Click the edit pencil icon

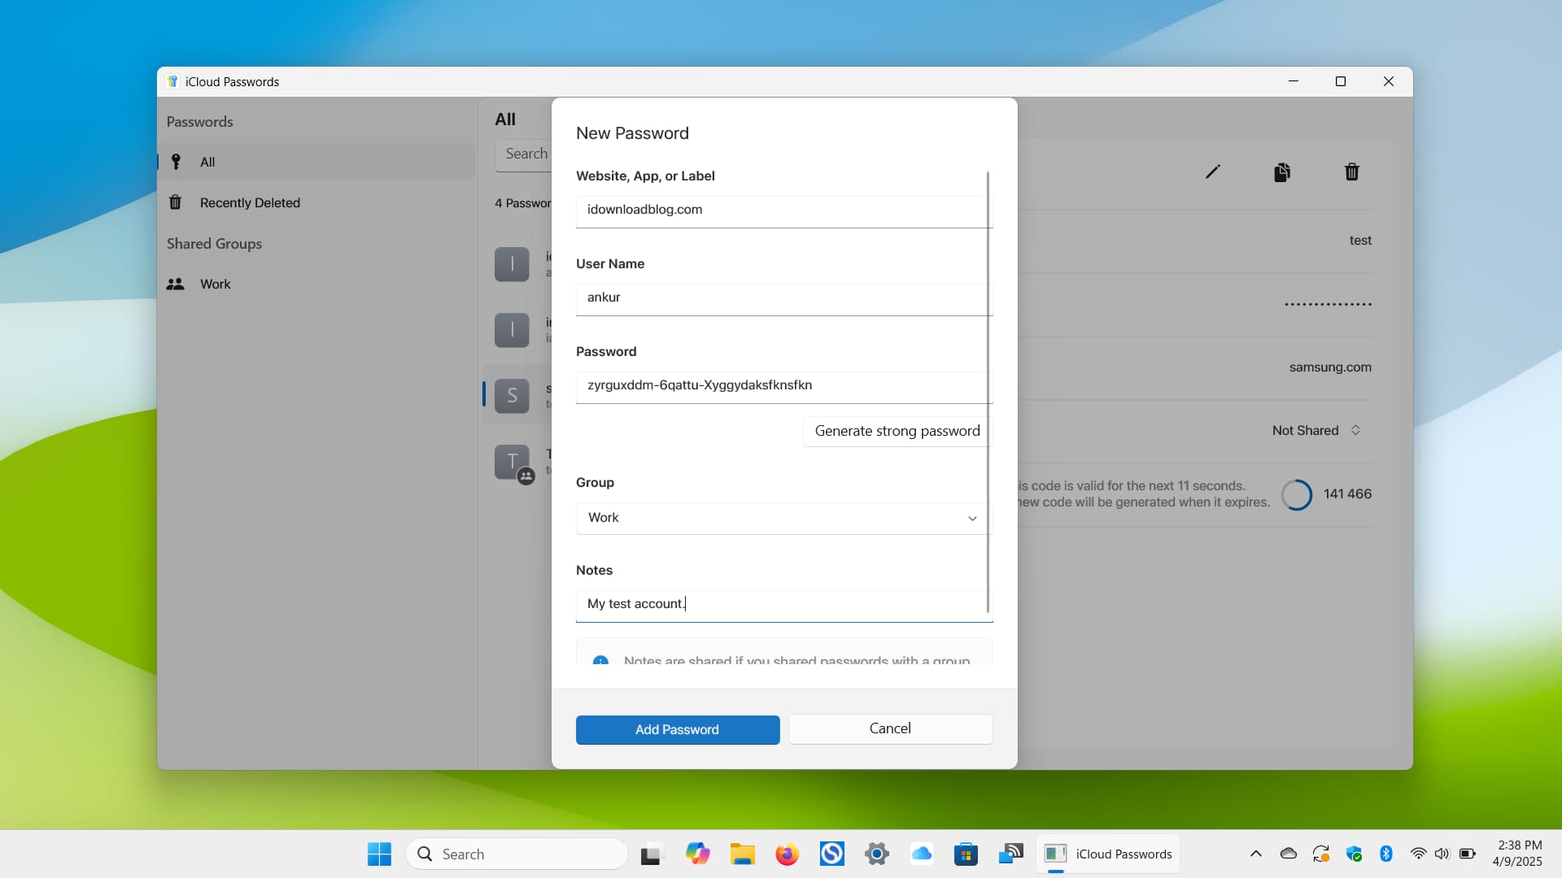pos(1212,172)
